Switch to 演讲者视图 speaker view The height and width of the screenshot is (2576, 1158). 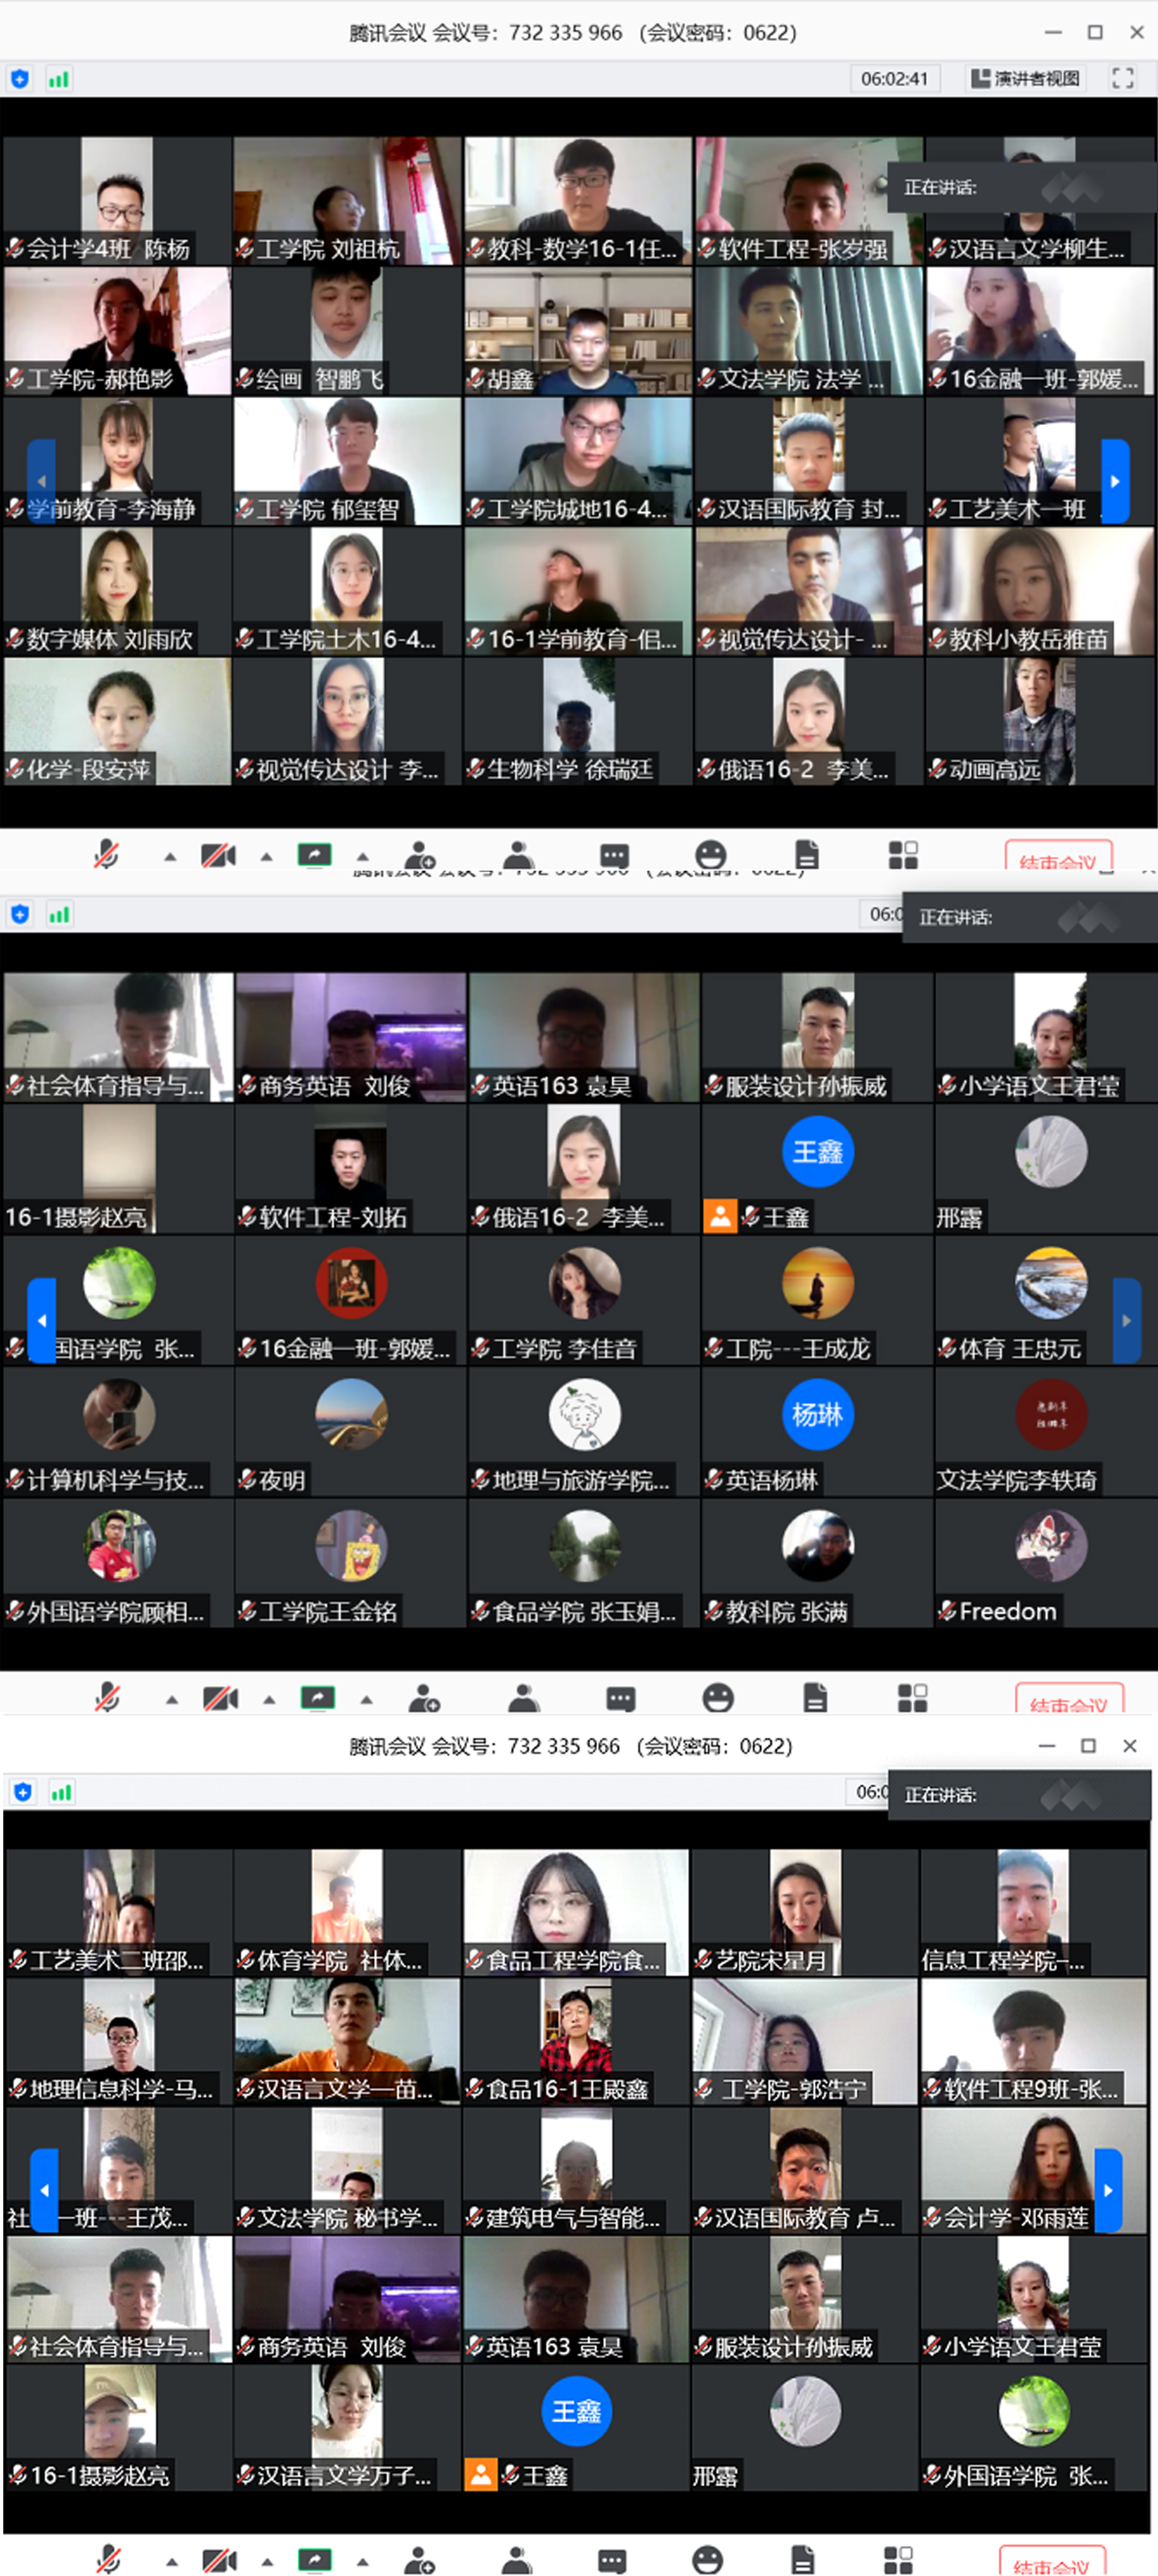click(1026, 78)
